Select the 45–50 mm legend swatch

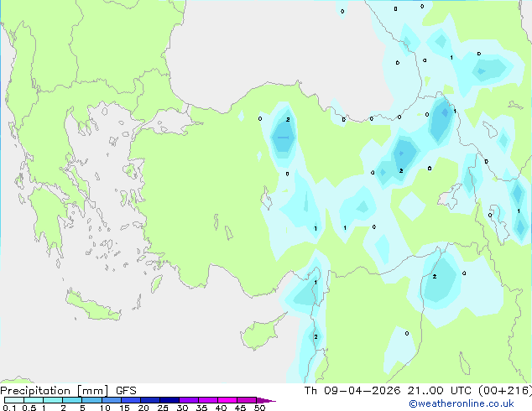click(247, 400)
